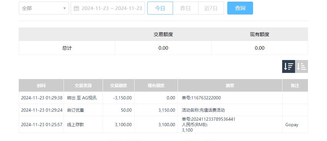Image resolution: width=327 pixels, height=141 pixels.
Task: Switch to the grey ascending sort icon
Action: coord(301,66)
